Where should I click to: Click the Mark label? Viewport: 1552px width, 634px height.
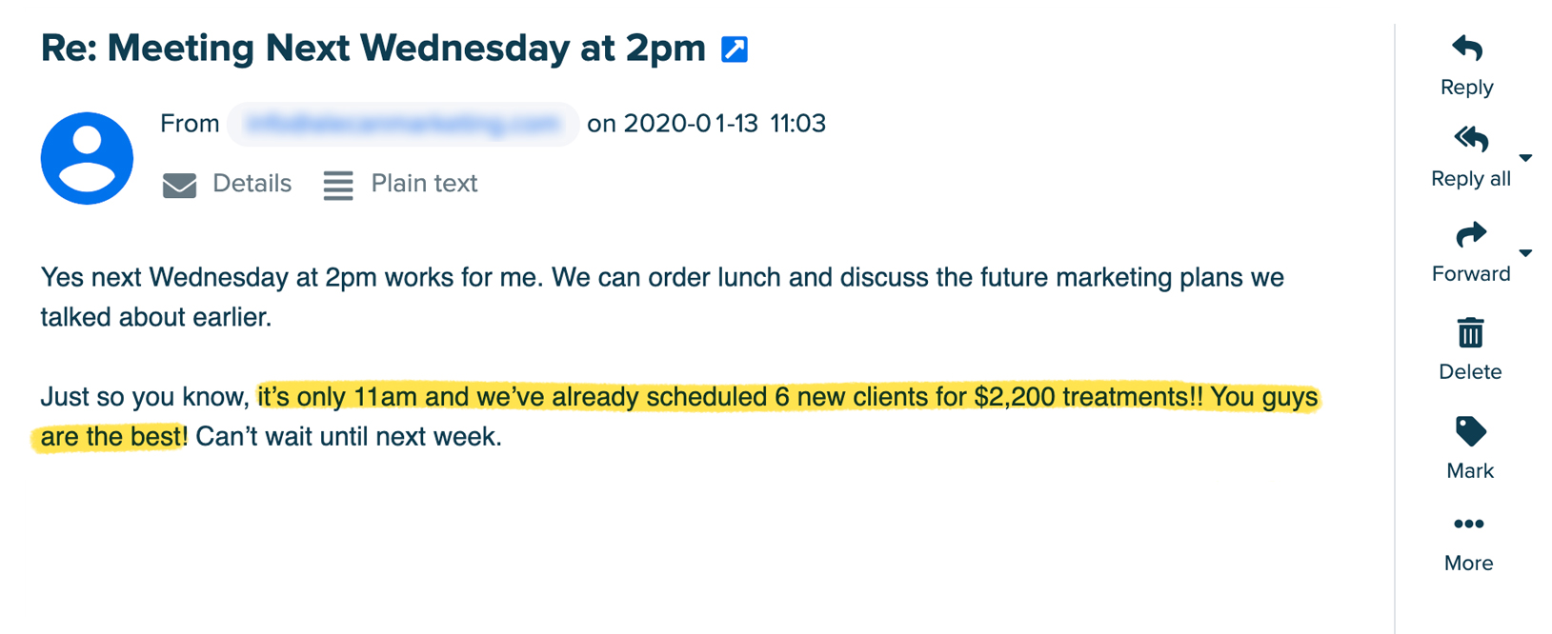(1470, 471)
